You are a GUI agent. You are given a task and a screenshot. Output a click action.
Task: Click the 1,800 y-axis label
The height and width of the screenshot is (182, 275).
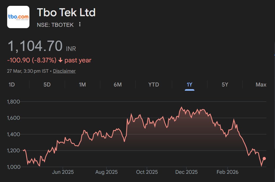tap(13, 102)
